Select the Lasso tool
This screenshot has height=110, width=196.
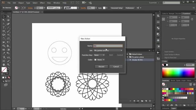8,20
